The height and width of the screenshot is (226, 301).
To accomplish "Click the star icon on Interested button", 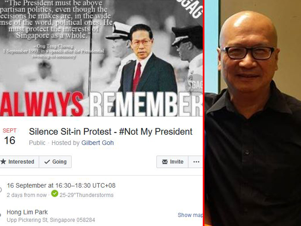I will point(3,162).
